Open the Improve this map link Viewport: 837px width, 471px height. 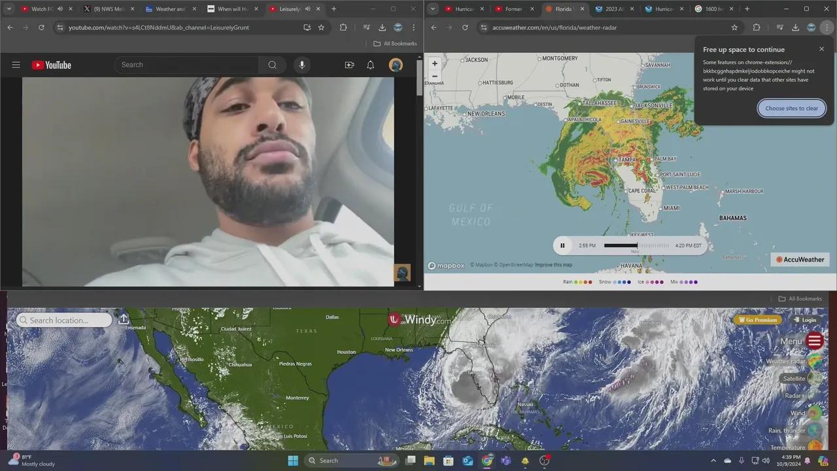click(553, 265)
